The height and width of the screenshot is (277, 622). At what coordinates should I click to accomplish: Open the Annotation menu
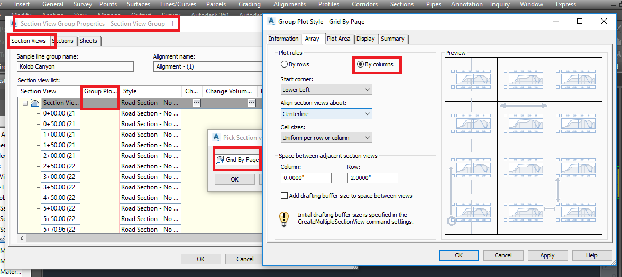pyautogui.click(x=468, y=4)
